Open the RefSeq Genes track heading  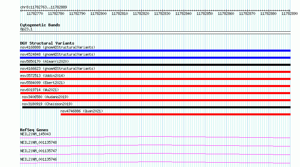[x=34, y=130]
